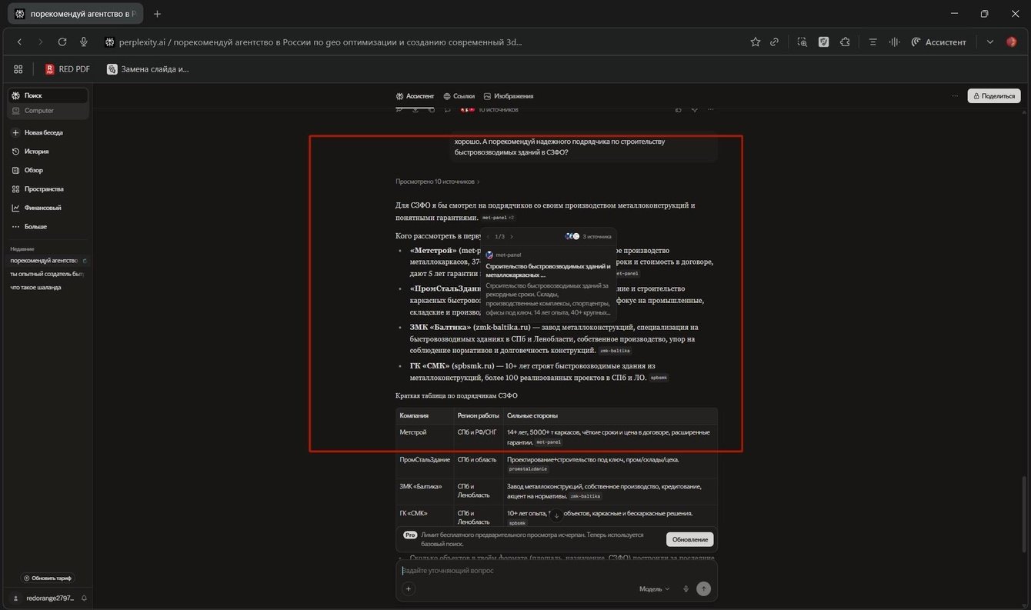This screenshot has height=610, width=1031.
Task: Add attachment with the plus icon
Action: [409, 588]
